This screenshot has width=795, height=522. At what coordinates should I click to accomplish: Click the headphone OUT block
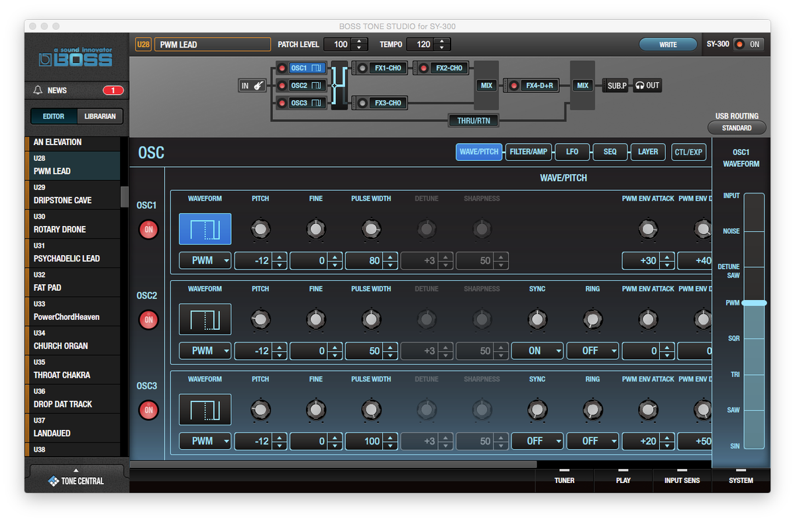coord(647,85)
